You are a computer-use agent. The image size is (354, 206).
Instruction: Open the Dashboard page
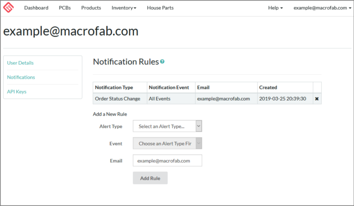click(36, 8)
